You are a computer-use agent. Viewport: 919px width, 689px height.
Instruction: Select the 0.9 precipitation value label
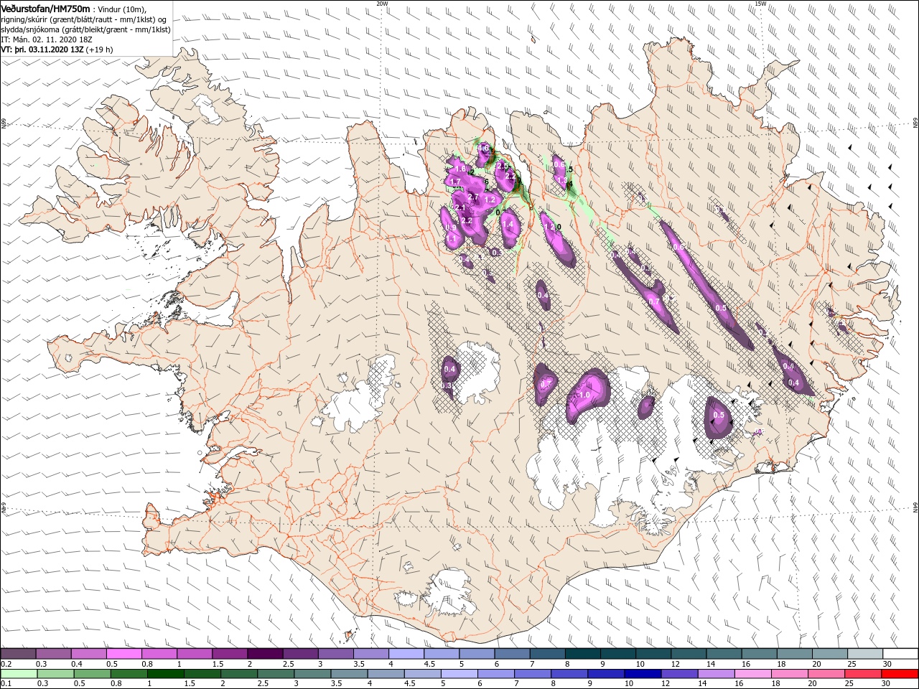(451, 228)
